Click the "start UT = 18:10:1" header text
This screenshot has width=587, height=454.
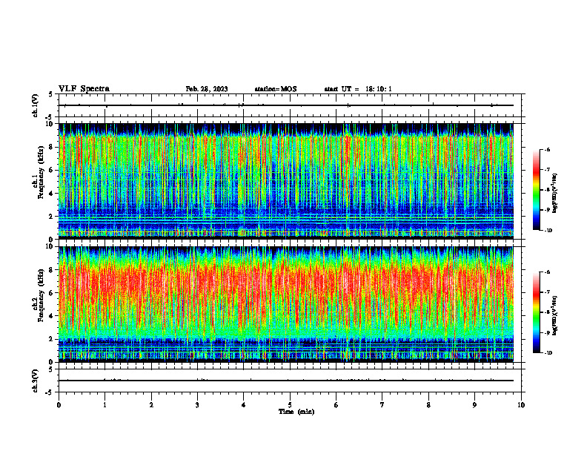358,89
